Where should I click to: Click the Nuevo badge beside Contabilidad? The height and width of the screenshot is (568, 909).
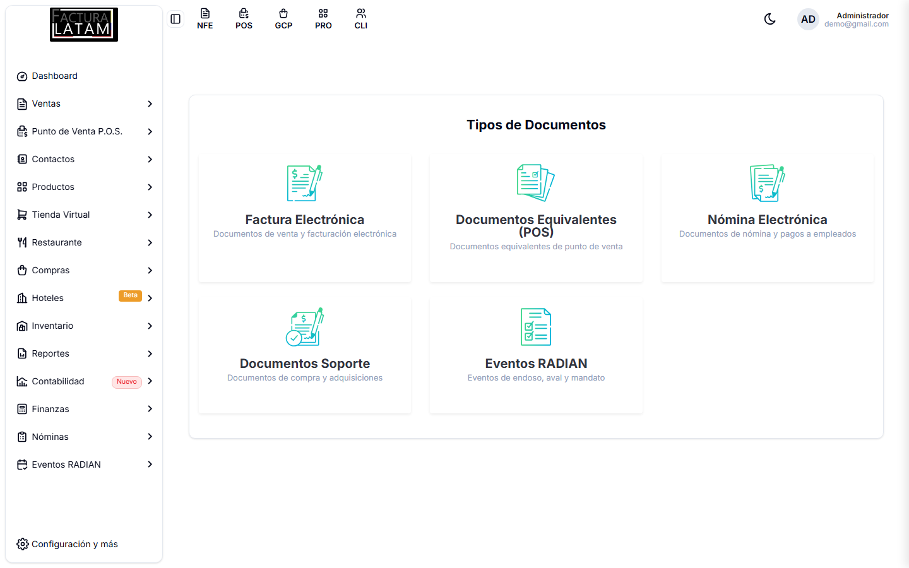point(127,382)
